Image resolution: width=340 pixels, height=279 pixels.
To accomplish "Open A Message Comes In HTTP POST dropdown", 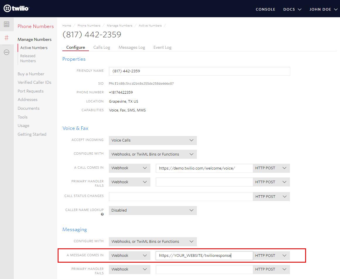I will 271,255.
